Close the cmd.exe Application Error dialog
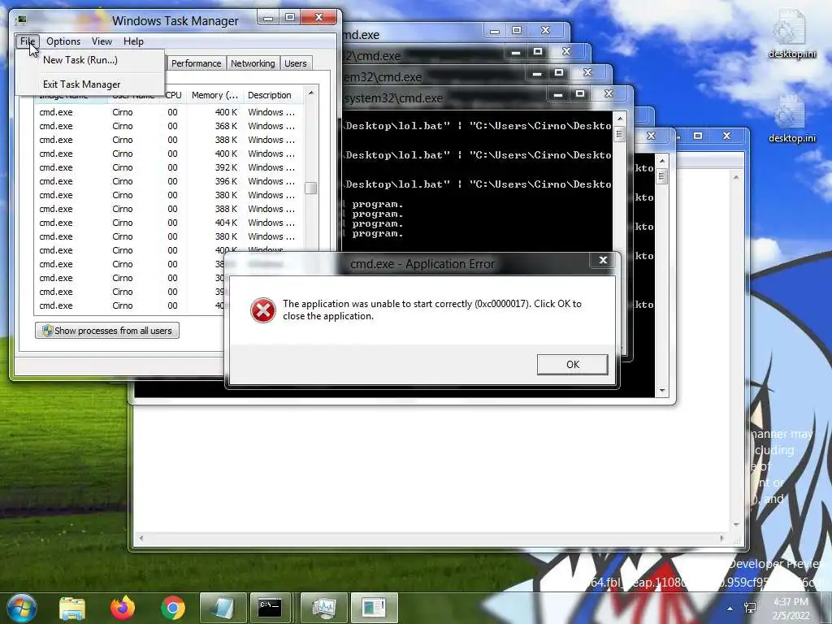This screenshot has width=832, height=624. point(603,260)
